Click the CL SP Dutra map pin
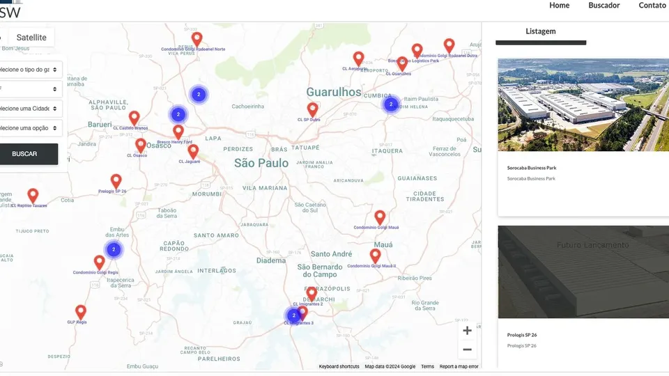 [313, 110]
